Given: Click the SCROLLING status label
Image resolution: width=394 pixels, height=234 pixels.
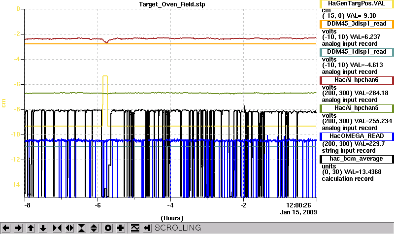Looking at the screenshot, I should (x=178, y=228).
